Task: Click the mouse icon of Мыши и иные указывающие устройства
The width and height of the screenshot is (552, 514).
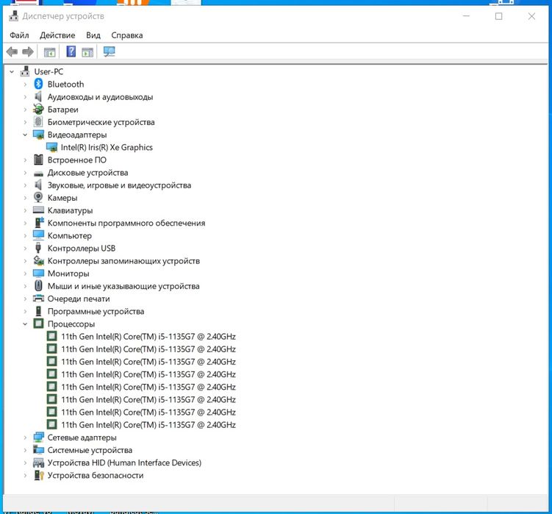Action: (38, 286)
